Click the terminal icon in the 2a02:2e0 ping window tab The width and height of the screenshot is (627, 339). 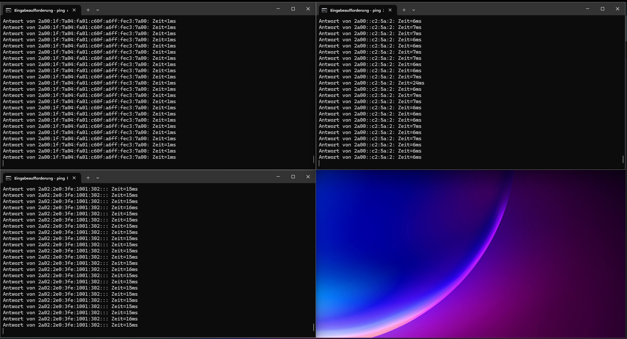(8, 178)
